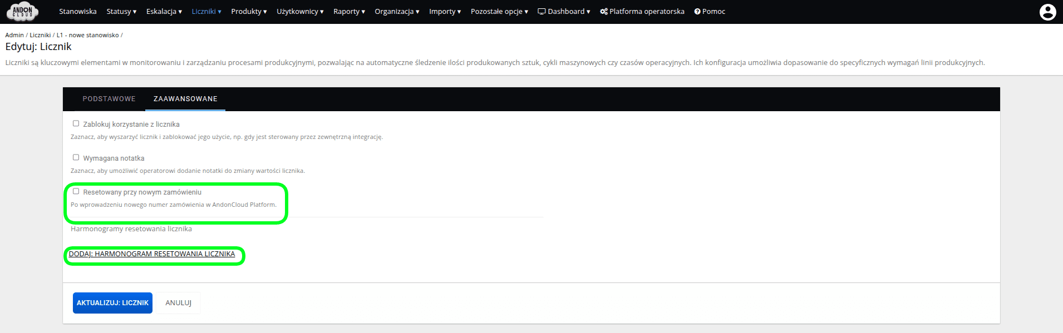Open the Liczniki menu

coord(206,12)
